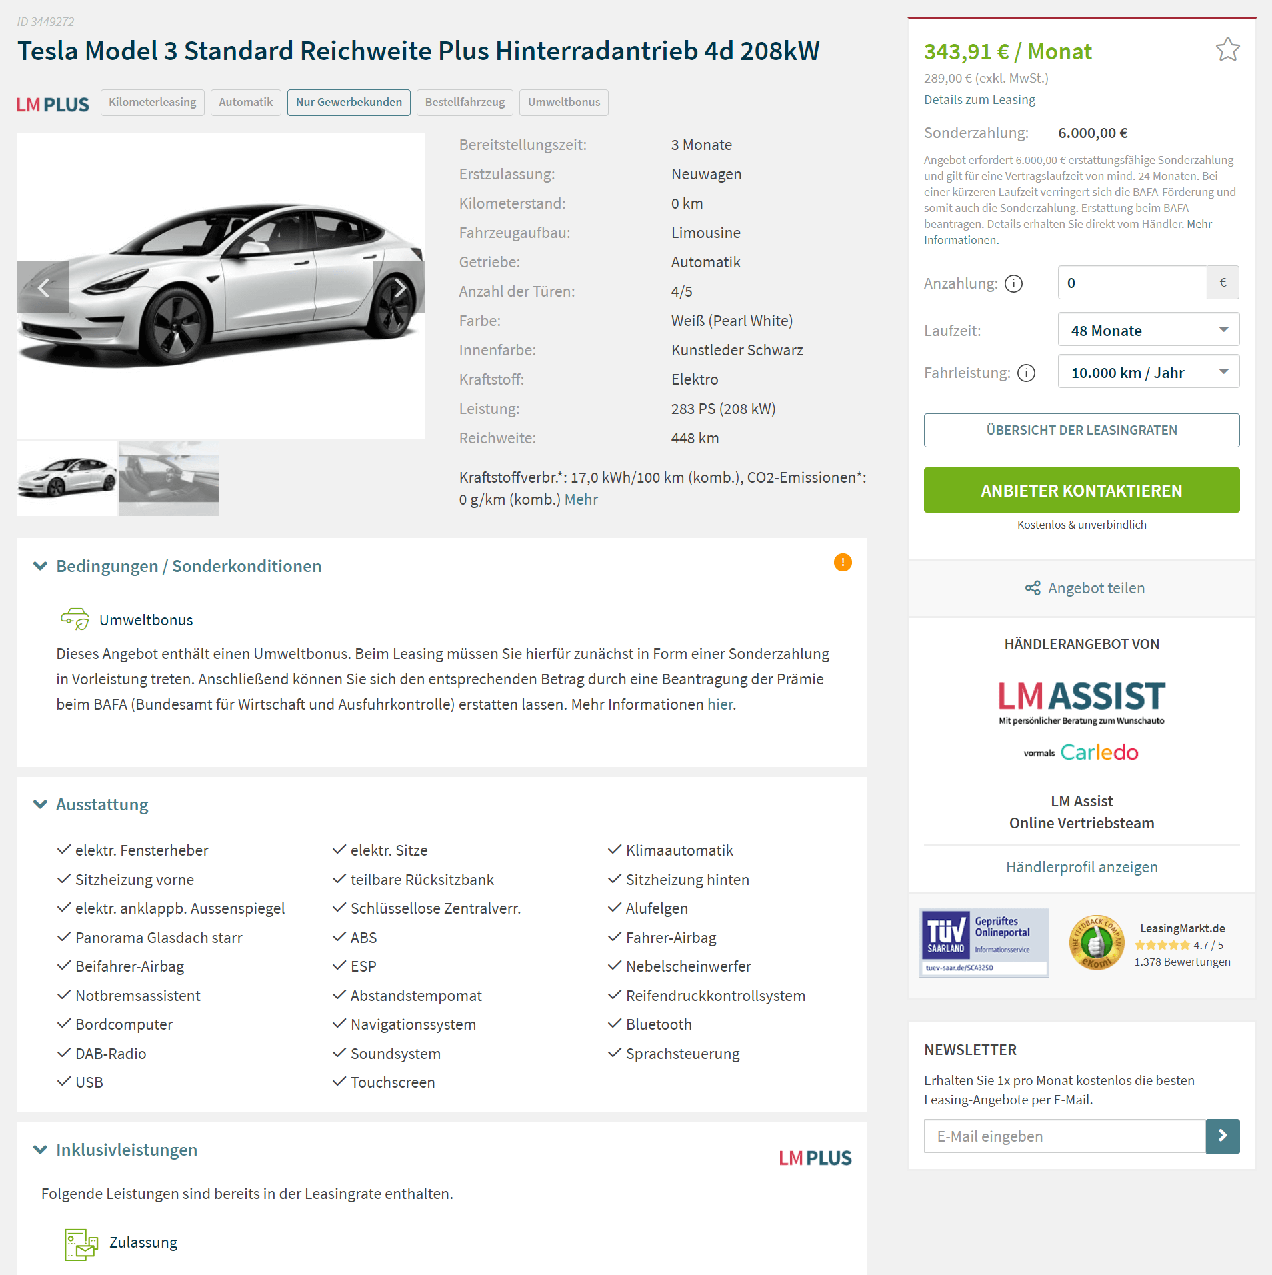Click the Fahrleistung info icon
Screen dimensions: 1272x1275
click(x=1027, y=373)
